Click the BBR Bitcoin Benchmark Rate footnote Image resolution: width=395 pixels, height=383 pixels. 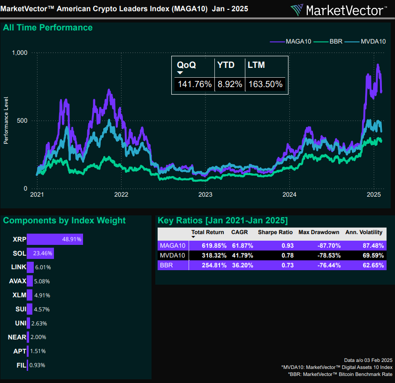click(340, 375)
